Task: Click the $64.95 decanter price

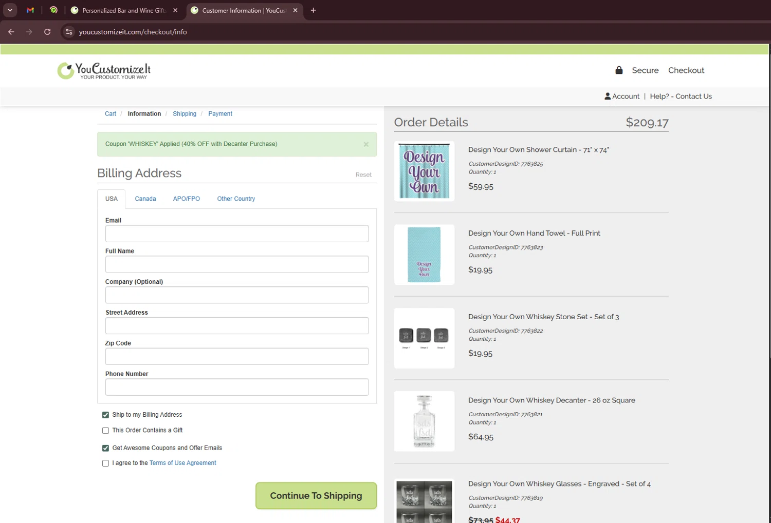Action: click(x=481, y=437)
